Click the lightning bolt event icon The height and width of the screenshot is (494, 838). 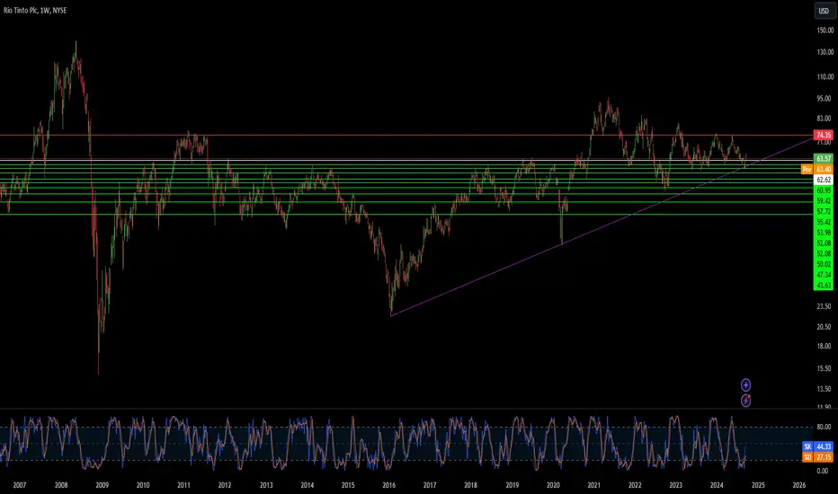pos(745,400)
